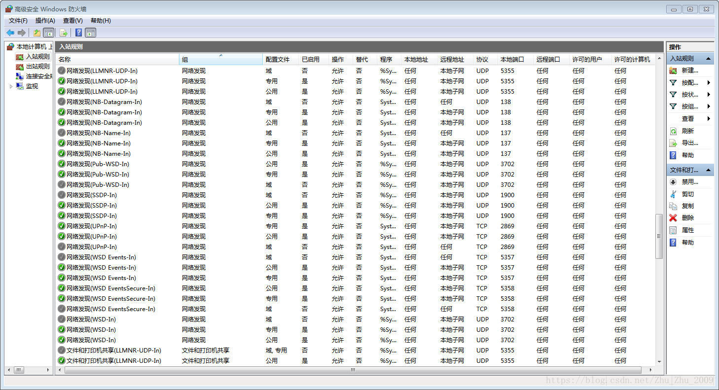Click the 刷新 action link
Viewport: 719px width, 390px height.
688,131
